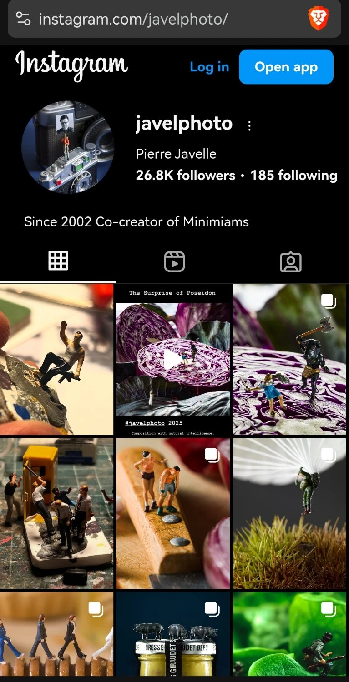The image size is (349, 682).
Task: Switch to the Reels tab icon
Action: [x=174, y=262]
